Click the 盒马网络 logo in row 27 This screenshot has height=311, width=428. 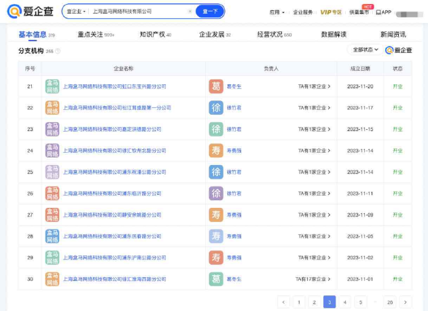(x=52, y=215)
